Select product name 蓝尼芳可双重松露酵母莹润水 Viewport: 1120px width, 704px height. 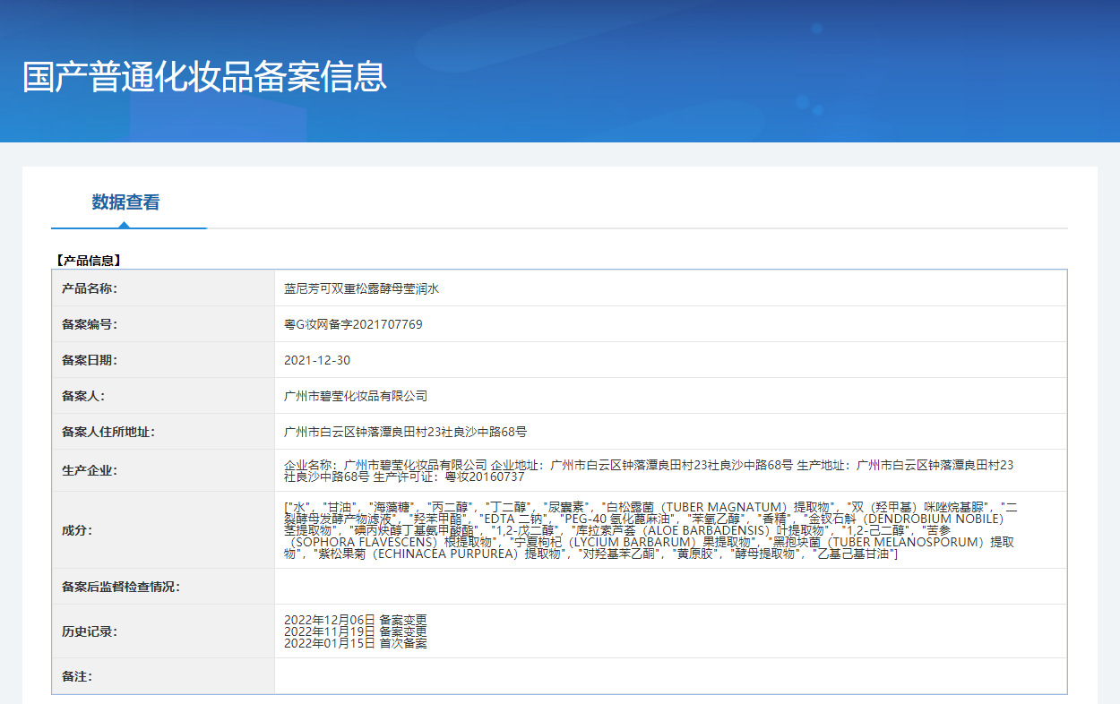(361, 288)
